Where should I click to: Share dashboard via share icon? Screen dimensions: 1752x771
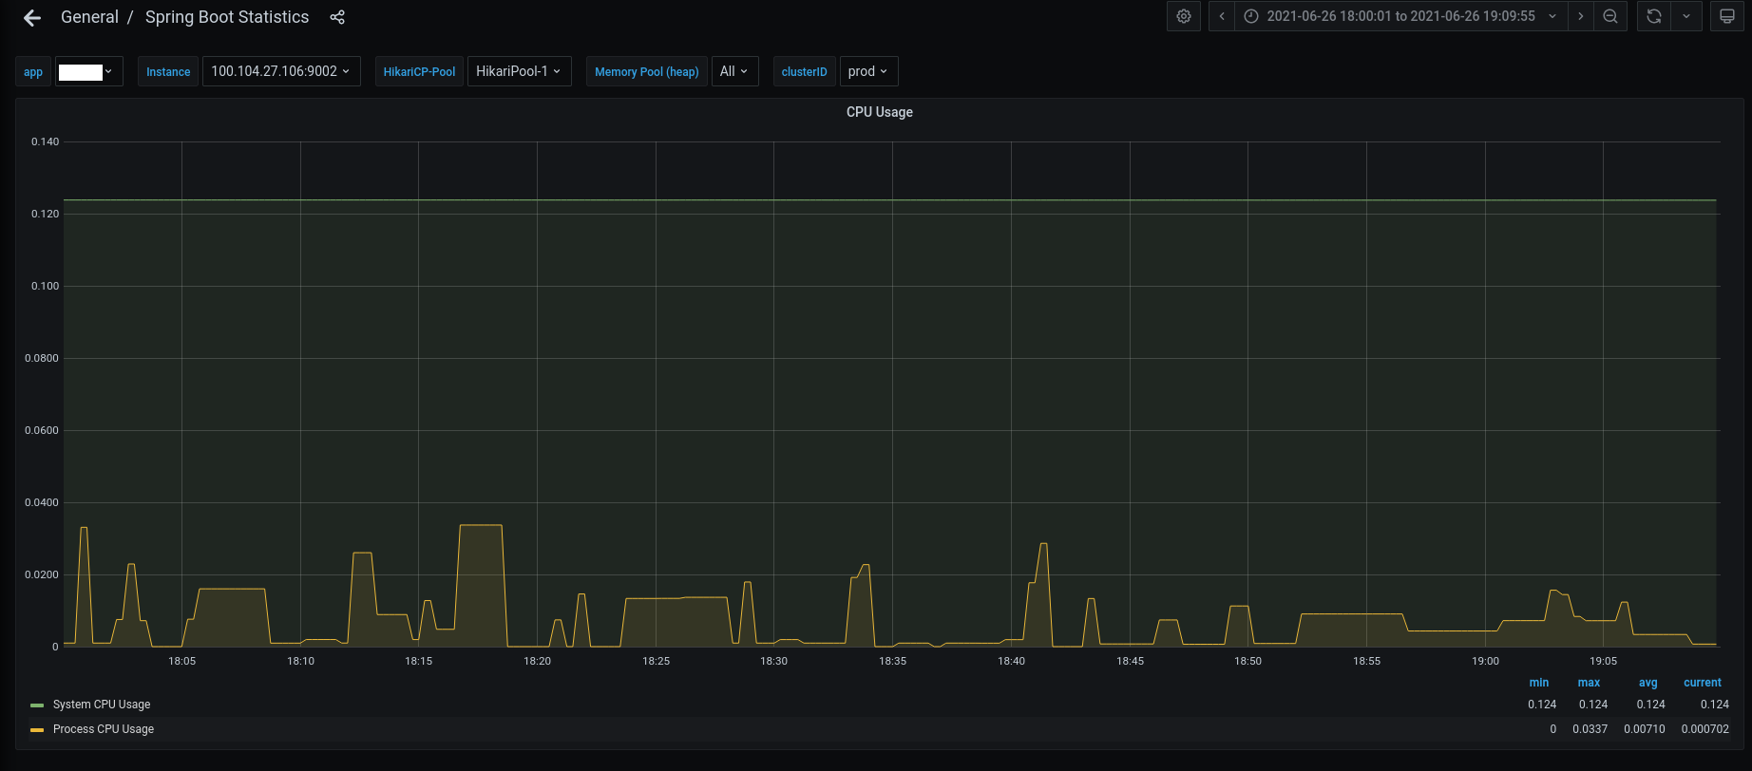[x=337, y=17]
